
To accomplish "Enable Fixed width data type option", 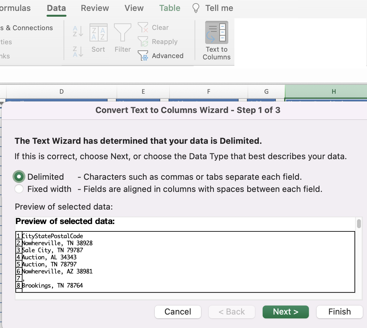I will (19, 189).
